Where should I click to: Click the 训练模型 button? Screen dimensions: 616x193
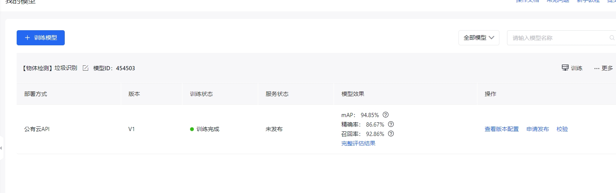pyautogui.click(x=41, y=38)
